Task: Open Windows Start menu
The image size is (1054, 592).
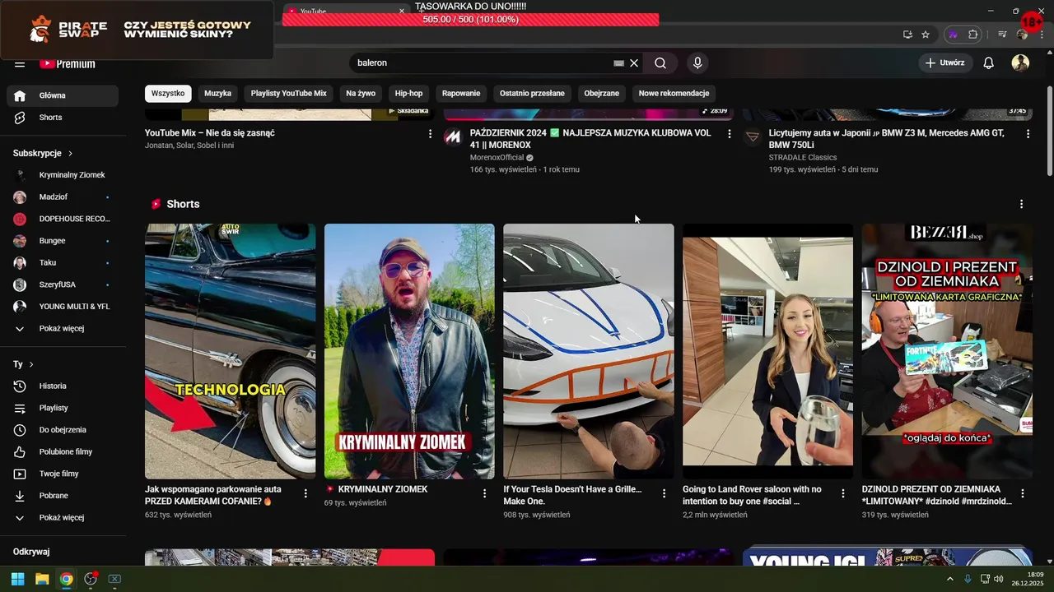Action: coord(17,579)
